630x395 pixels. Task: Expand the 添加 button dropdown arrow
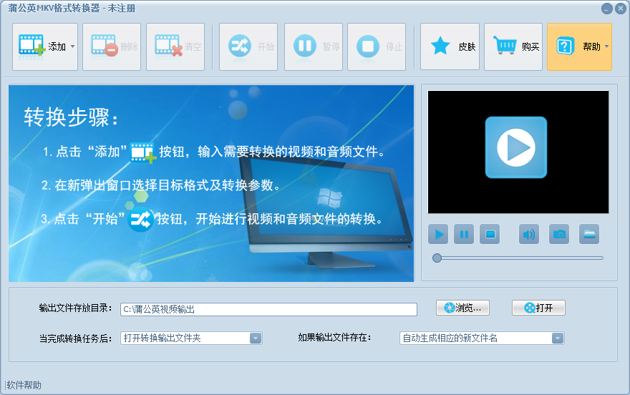[x=72, y=47]
